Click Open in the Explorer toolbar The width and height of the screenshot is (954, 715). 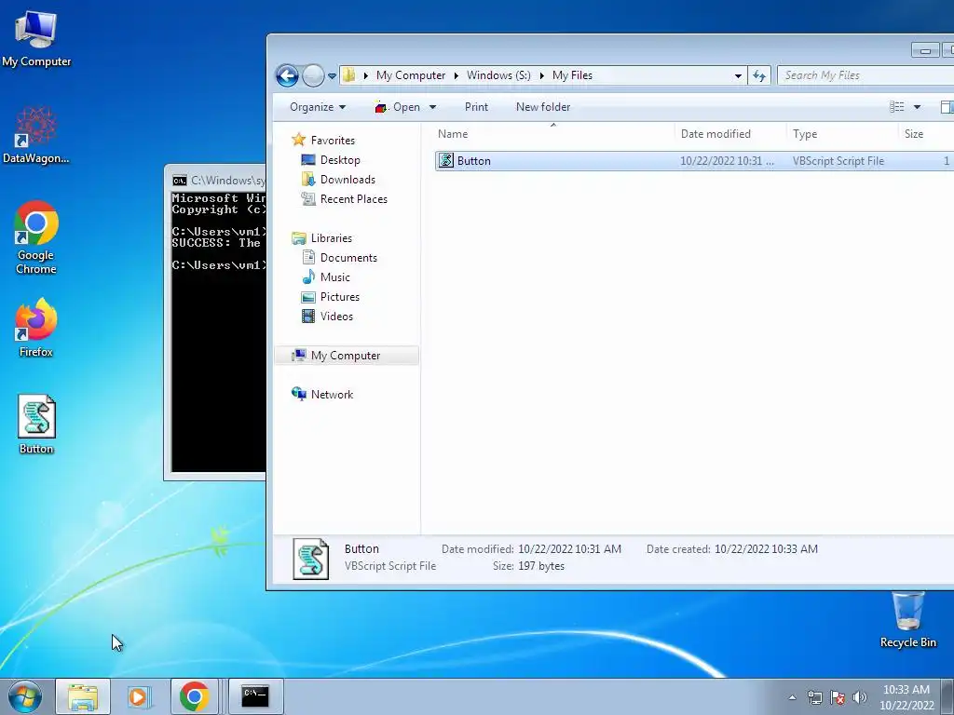pyautogui.click(x=398, y=107)
